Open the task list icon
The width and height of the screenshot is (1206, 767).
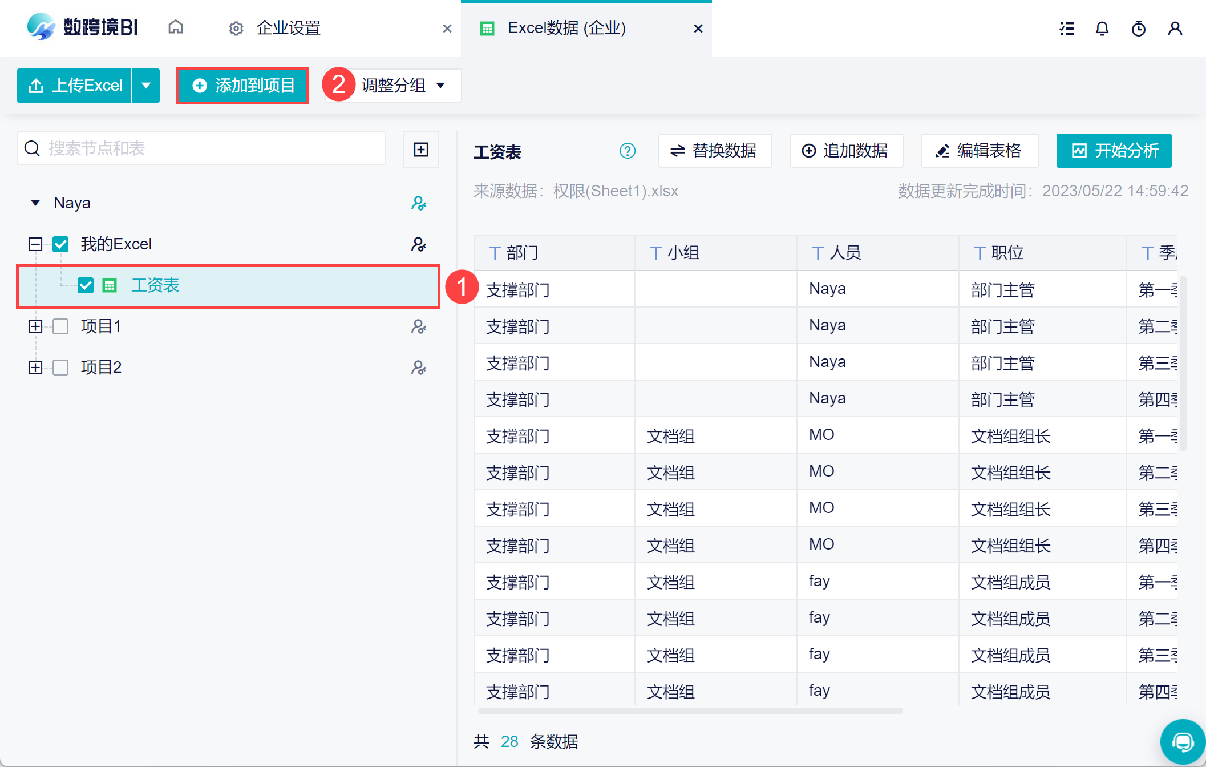(x=1066, y=29)
